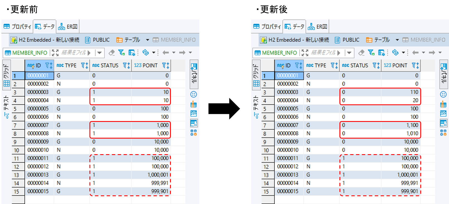Open filter history dropdown in right panel
The height and width of the screenshot is (204, 449).
pos(349,52)
